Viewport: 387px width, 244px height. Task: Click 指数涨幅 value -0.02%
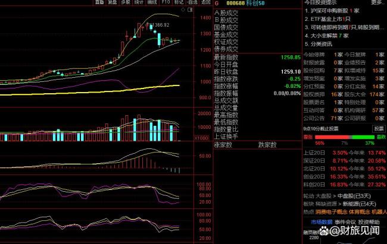tap(292, 86)
